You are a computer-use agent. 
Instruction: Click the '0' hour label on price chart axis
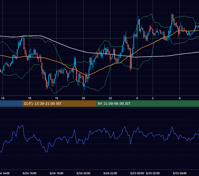(x=137, y=98)
